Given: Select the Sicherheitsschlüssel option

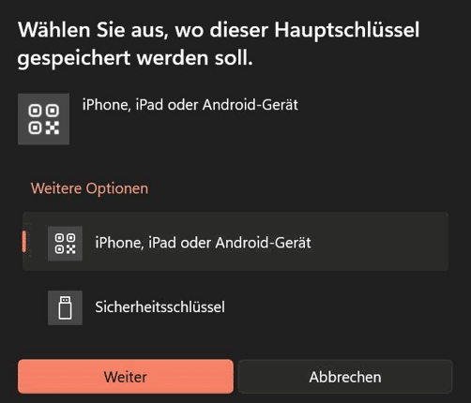Looking at the screenshot, I should tap(235, 307).
